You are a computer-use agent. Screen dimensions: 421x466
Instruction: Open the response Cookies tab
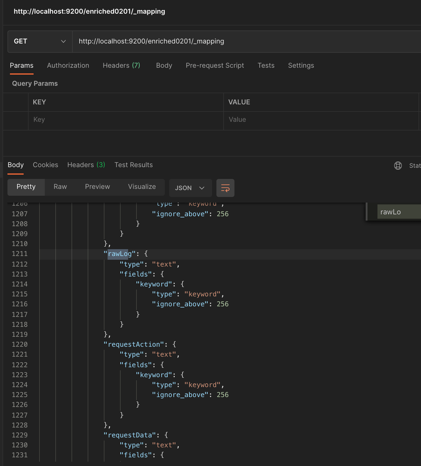pos(45,165)
